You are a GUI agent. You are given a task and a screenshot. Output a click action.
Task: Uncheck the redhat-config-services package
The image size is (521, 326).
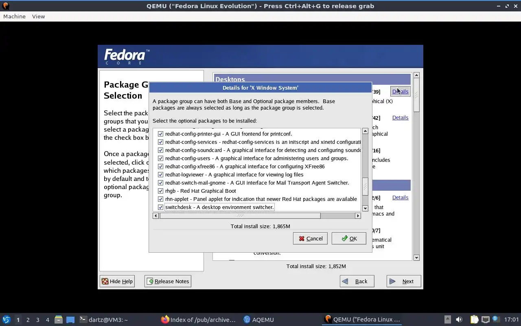(x=160, y=142)
